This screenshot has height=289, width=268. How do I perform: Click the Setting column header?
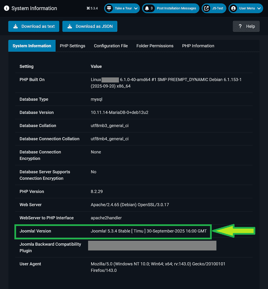[26, 66]
